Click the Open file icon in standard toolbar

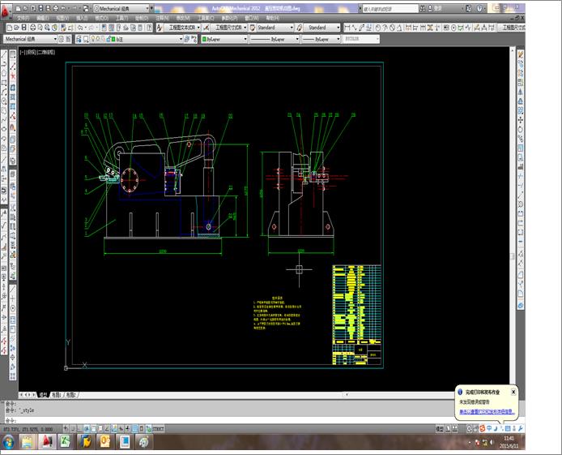pyautogui.click(x=16, y=28)
